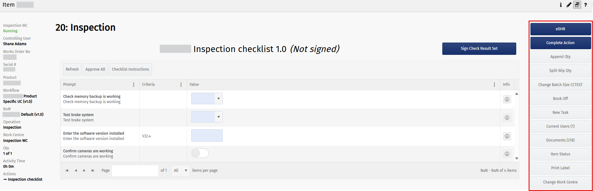This screenshot has height=191, width=593.
Task: Click the Complete Action button
Action: click(560, 43)
